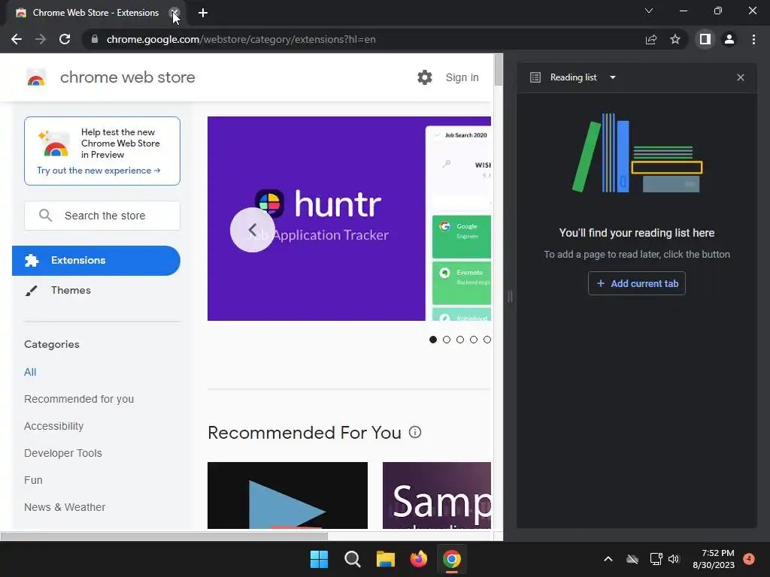The image size is (770, 577).
Task: Click Try out the new experience link
Action: tap(99, 171)
